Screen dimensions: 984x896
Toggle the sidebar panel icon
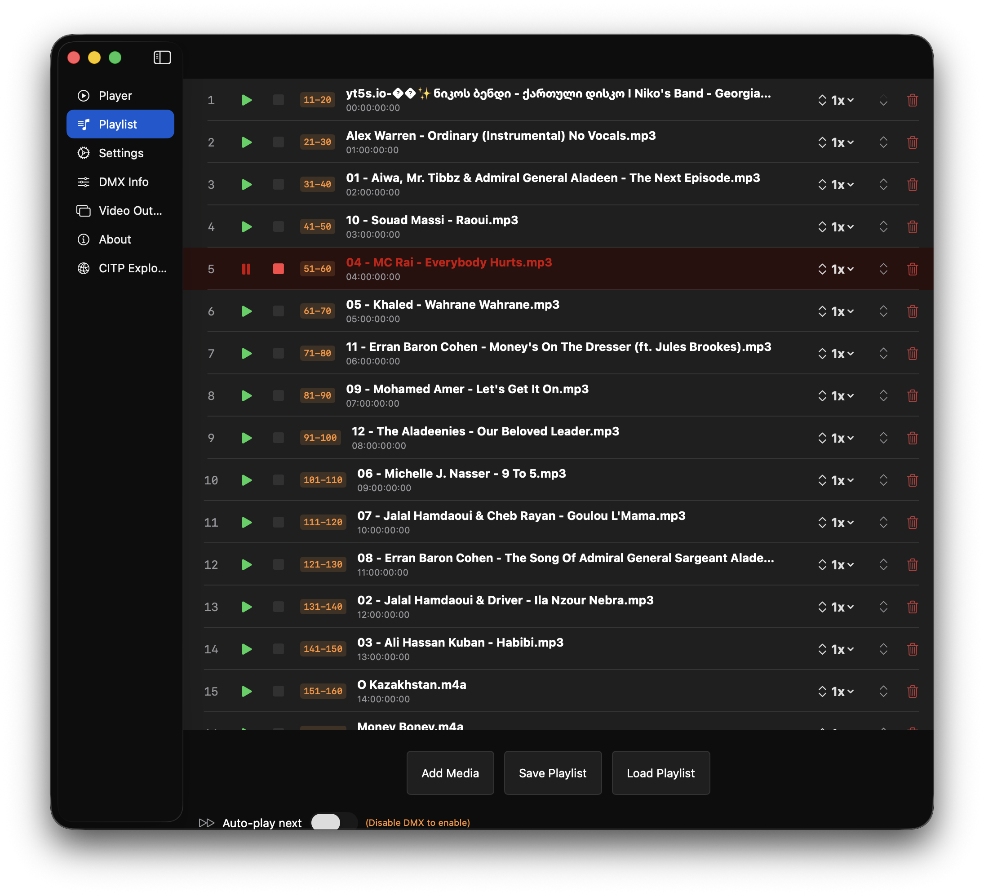click(162, 58)
